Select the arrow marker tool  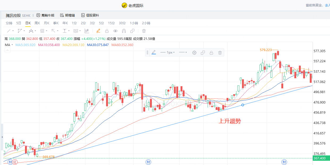click(53, 31)
